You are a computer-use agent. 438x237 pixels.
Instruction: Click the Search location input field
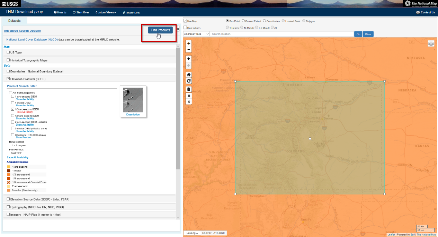(282, 34)
